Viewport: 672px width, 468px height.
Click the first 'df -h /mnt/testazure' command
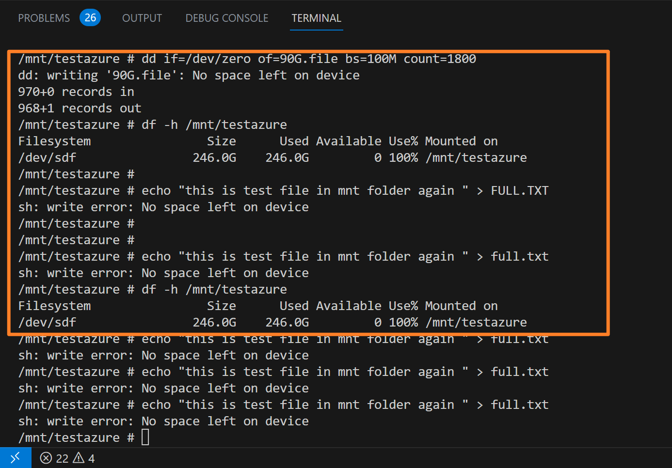[214, 125]
